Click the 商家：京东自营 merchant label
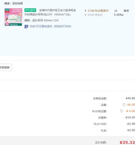 tap(13, 4)
